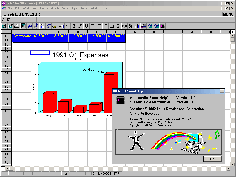Click the Print icon in the toolbar

(17, 26)
